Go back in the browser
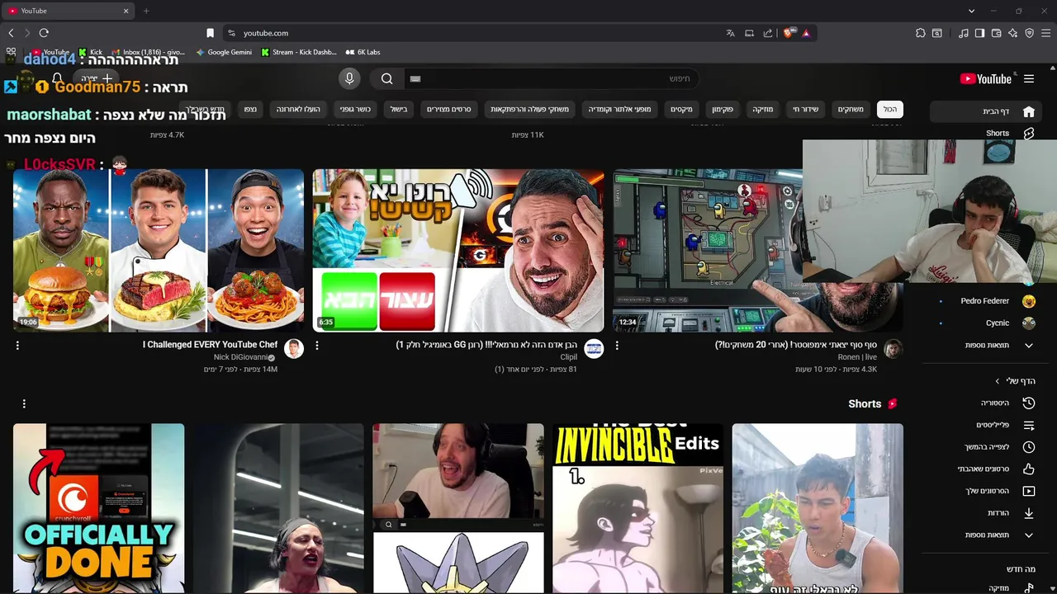The width and height of the screenshot is (1057, 594). pyautogui.click(x=11, y=33)
